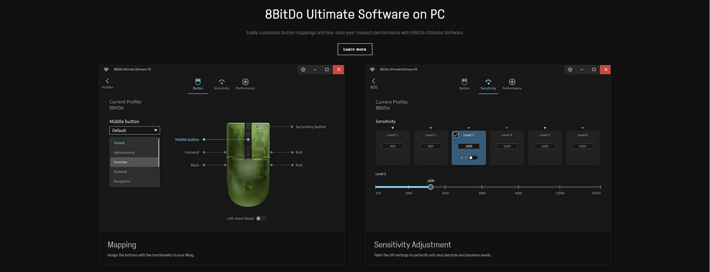Select the Secondary button label
The width and height of the screenshot is (710, 272).
click(310, 127)
